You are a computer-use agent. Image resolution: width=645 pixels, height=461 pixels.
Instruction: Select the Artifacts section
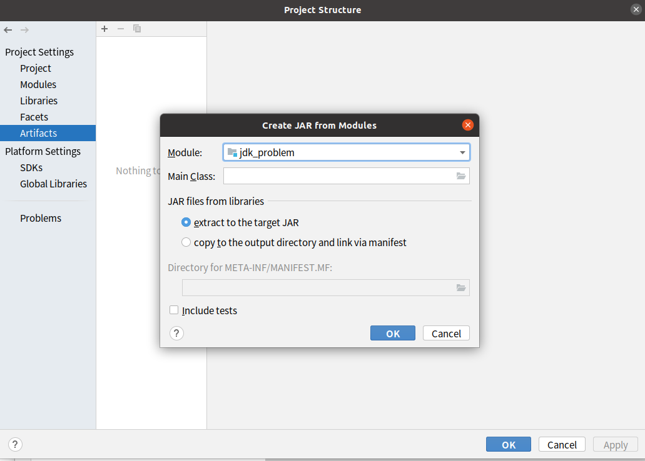(48, 133)
